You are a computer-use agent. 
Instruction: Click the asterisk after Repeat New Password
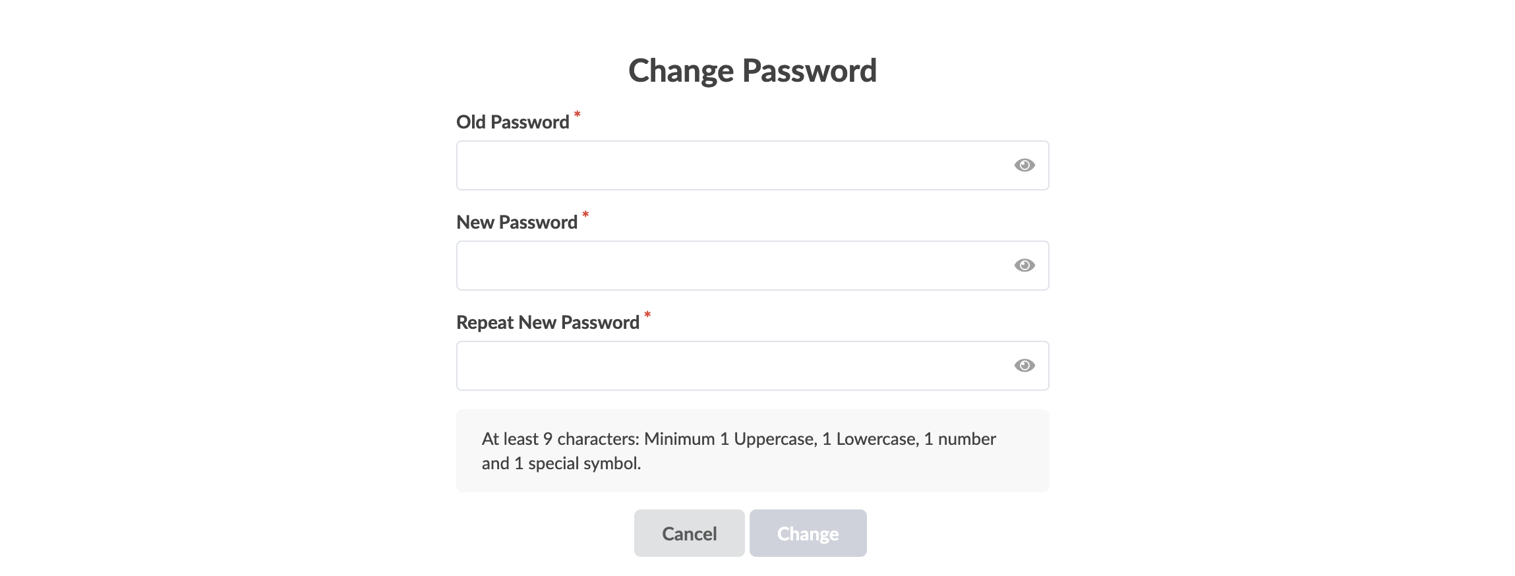[647, 316]
